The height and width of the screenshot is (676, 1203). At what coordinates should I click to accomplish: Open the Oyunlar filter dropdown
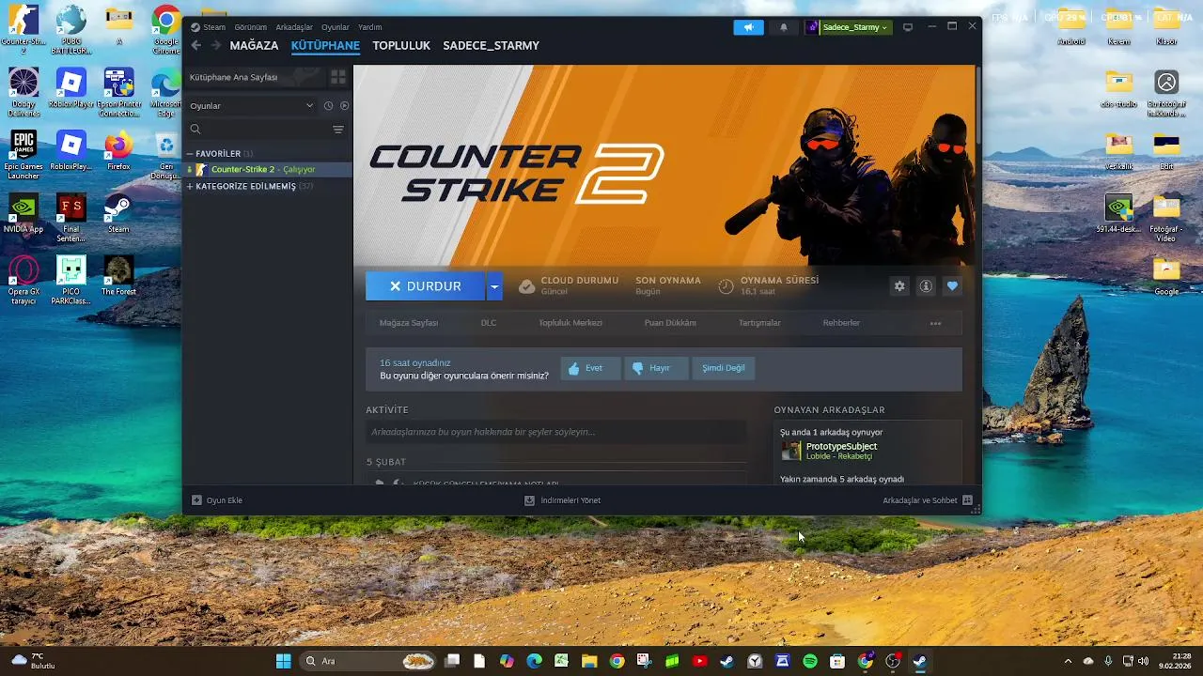point(252,106)
